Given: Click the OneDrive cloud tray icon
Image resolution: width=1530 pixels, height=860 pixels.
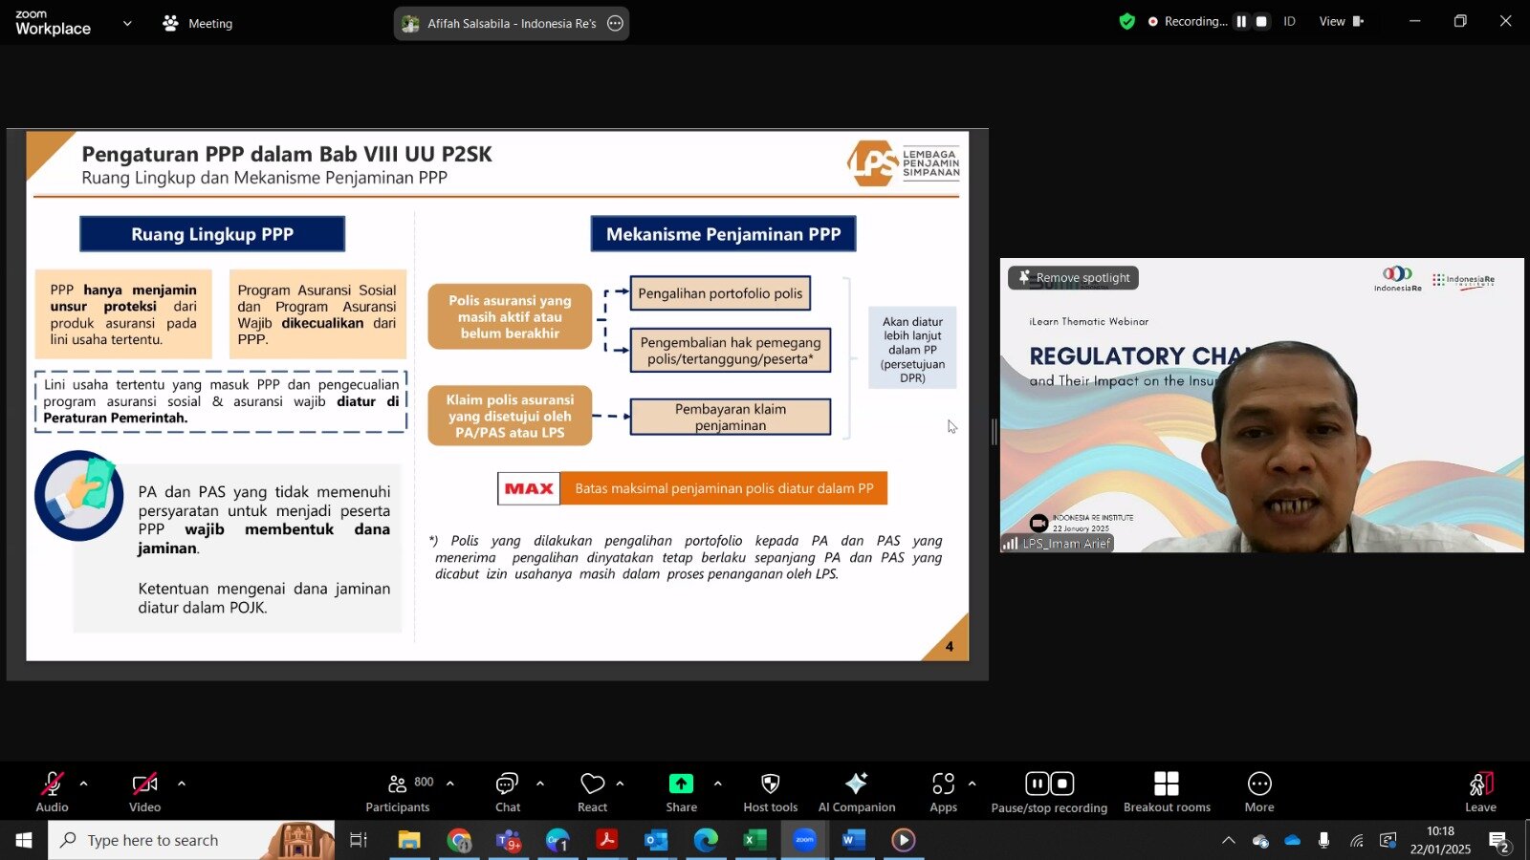Looking at the screenshot, I should (1293, 841).
